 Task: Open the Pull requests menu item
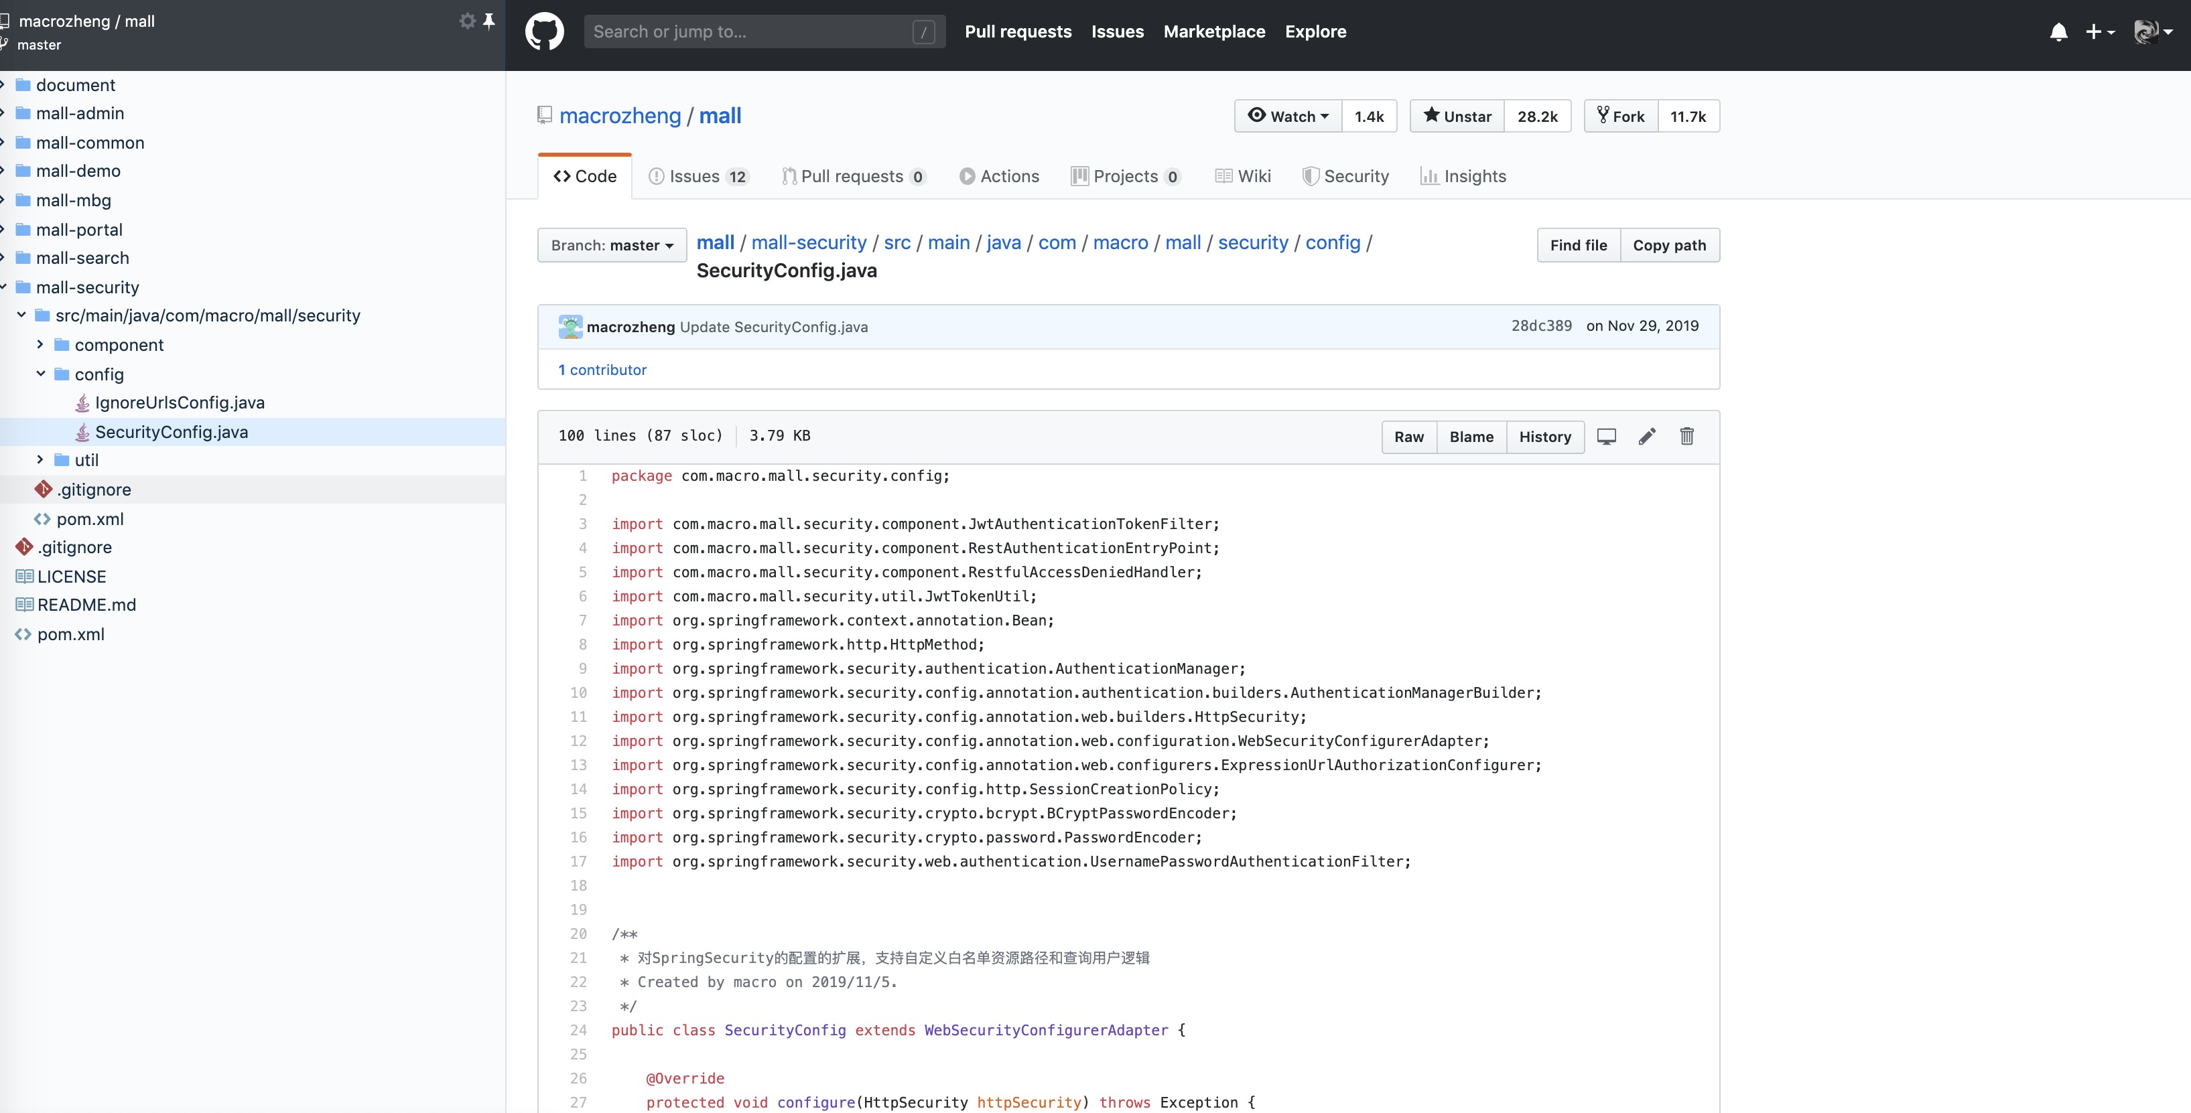tap(1016, 31)
